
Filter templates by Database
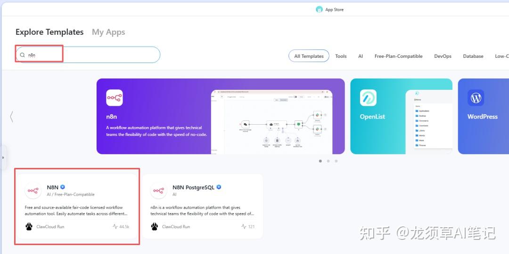[x=473, y=56]
